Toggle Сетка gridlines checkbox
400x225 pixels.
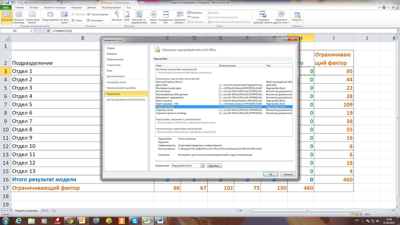(73, 20)
